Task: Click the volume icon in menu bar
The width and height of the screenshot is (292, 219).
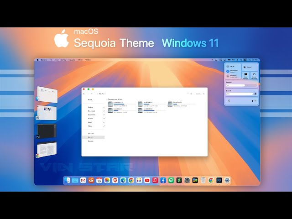Action: (x=233, y=60)
